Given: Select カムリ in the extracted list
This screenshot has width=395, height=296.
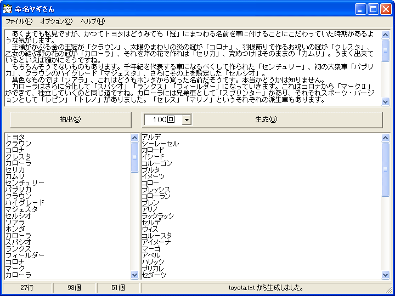Looking at the screenshot, I should pyautogui.click(x=15, y=176).
